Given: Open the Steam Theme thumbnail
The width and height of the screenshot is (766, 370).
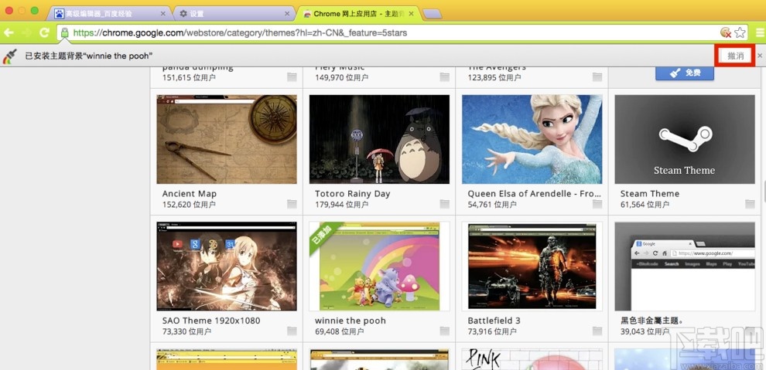Looking at the screenshot, I should click(684, 139).
